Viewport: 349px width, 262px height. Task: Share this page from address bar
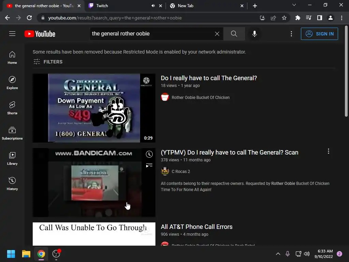273,18
